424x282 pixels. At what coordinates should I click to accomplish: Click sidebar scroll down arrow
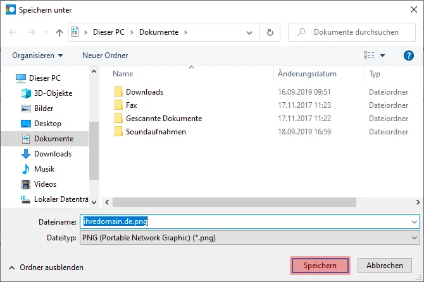point(94,203)
